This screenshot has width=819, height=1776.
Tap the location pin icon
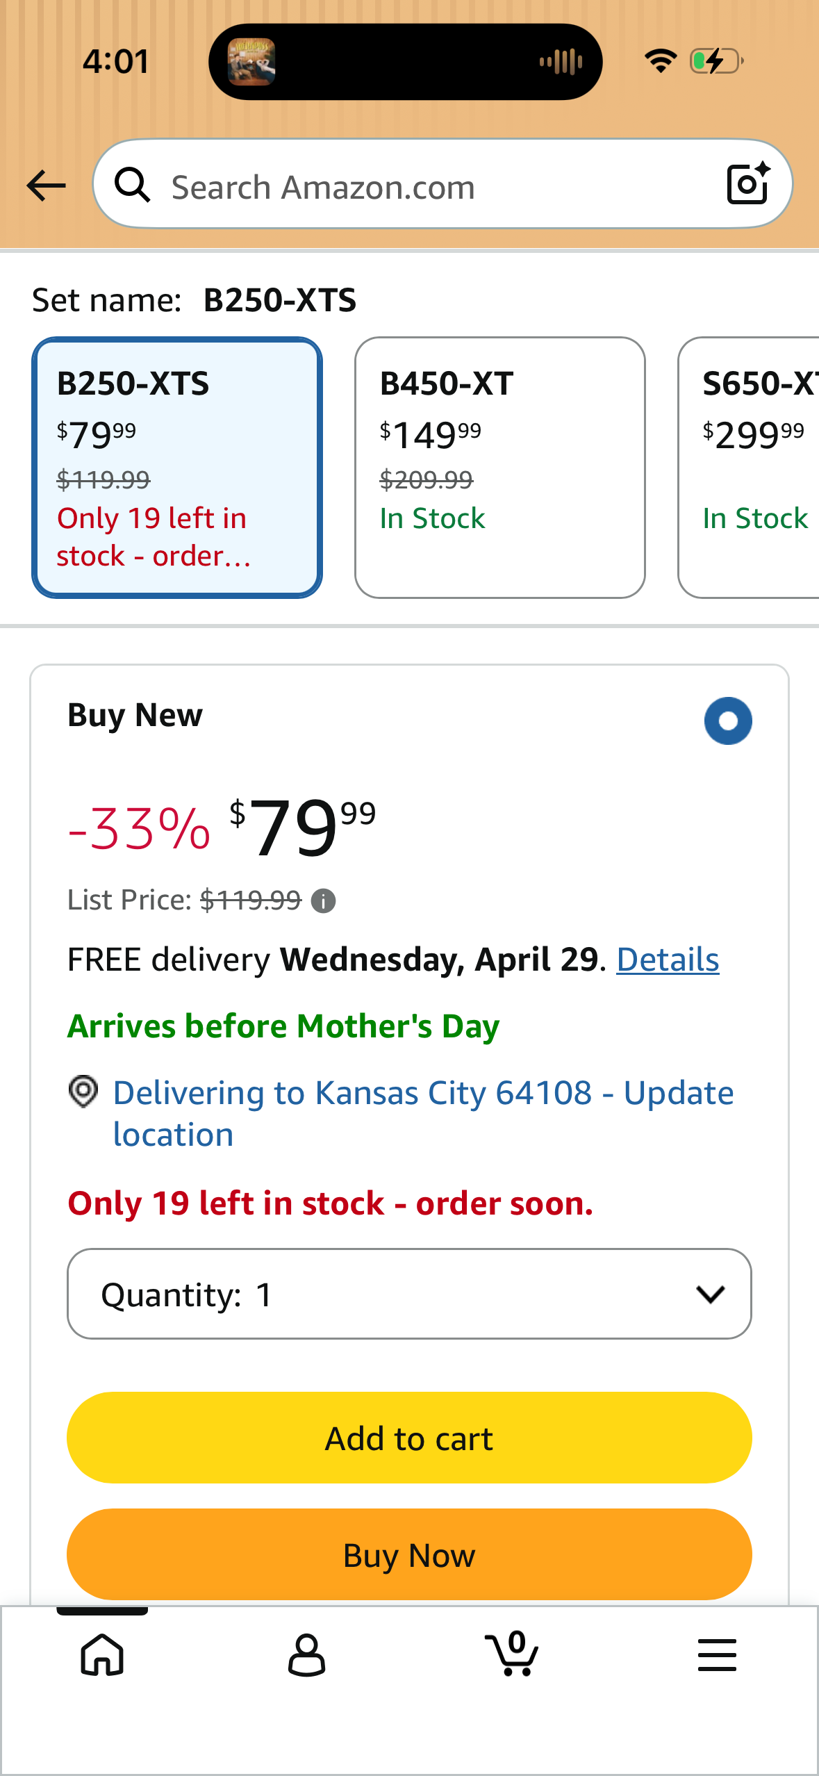[83, 1092]
